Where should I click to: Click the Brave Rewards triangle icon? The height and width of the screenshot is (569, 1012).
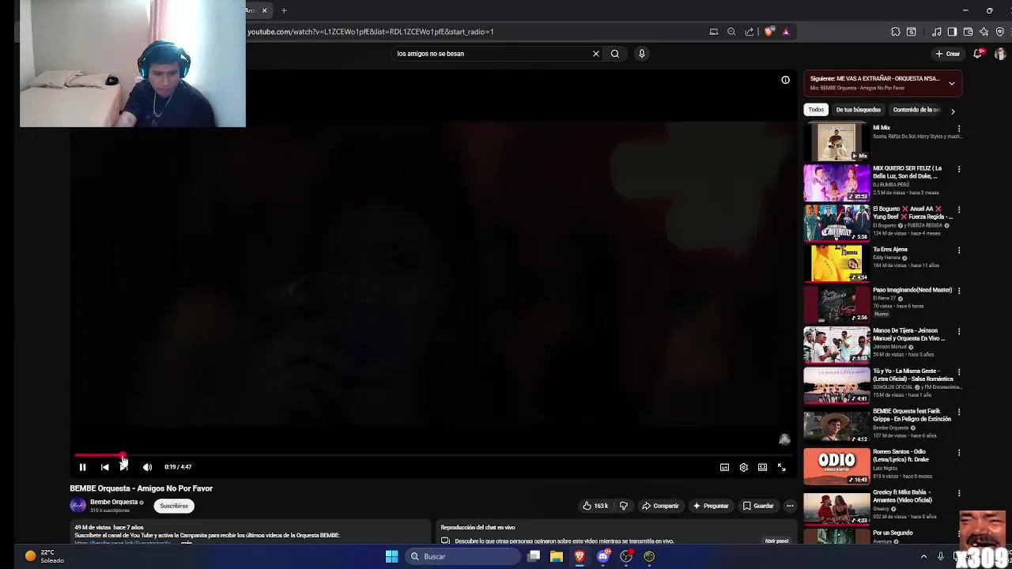785,32
